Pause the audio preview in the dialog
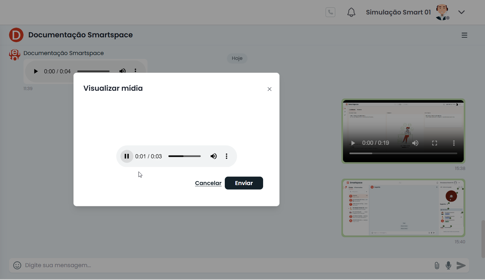This screenshot has width=485, height=280. [x=127, y=156]
